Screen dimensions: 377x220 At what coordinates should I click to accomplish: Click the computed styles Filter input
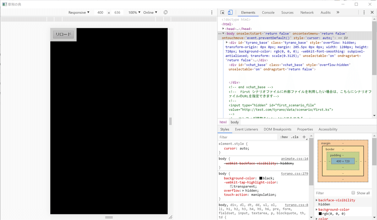(x=332, y=193)
